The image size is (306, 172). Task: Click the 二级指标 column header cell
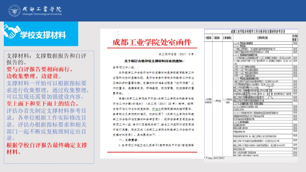pos(217,38)
